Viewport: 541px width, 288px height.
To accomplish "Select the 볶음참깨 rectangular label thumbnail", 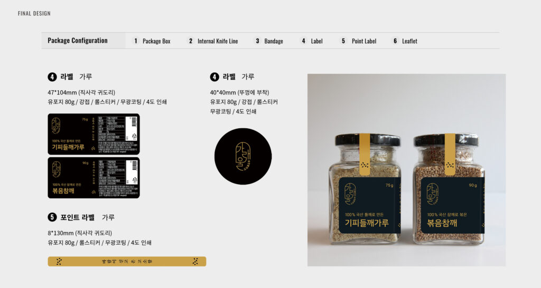I will [x=94, y=178].
